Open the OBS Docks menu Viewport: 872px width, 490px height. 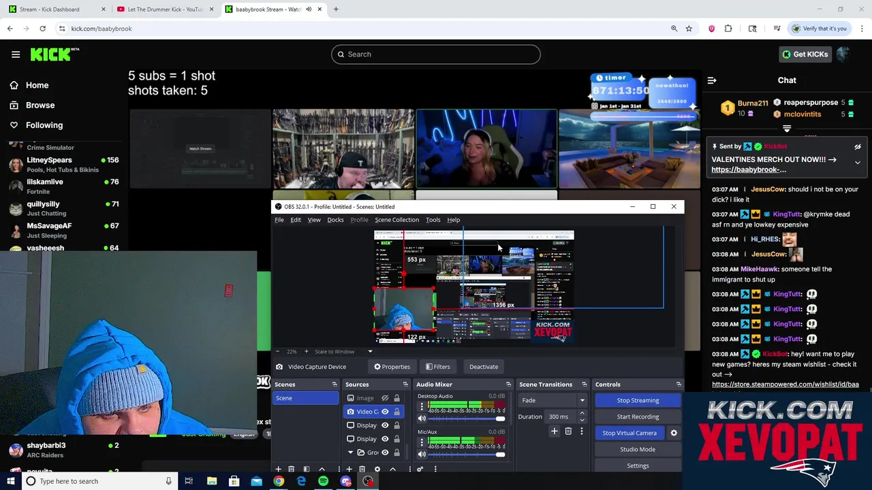[x=335, y=220]
